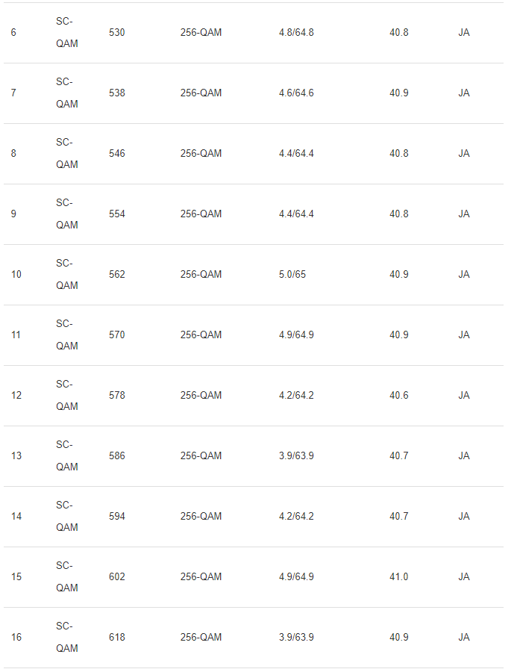
Task: Select the SNR value 41.0
Action: pyautogui.click(x=399, y=577)
